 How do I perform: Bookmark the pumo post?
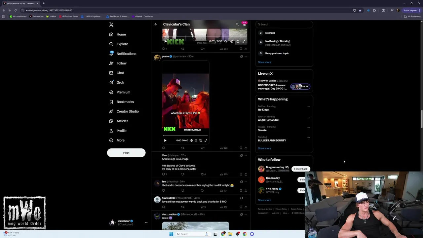click(x=241, y=148)
